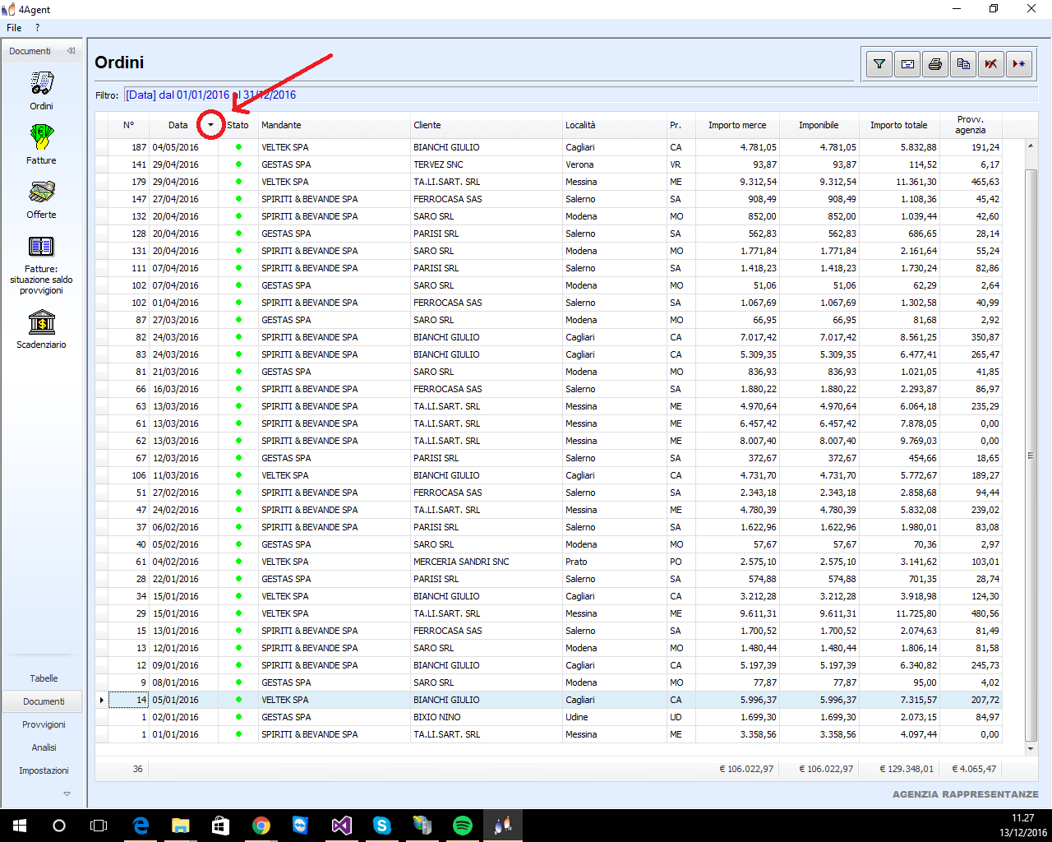
Task: Click the total amount 11.725,80 cell
Action: (898, 613)
